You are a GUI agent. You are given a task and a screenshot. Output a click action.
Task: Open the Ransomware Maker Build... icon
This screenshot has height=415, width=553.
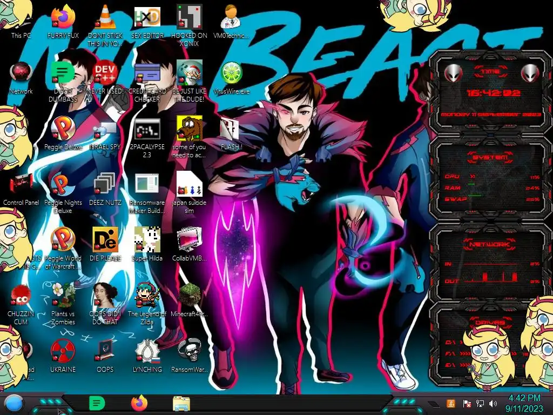pyautogui.click(x=147, y=193)
